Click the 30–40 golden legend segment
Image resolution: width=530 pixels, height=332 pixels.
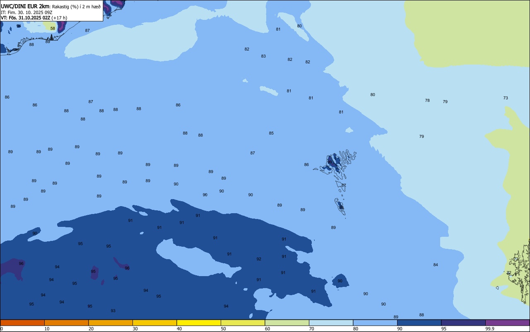(x=154, y=322)
